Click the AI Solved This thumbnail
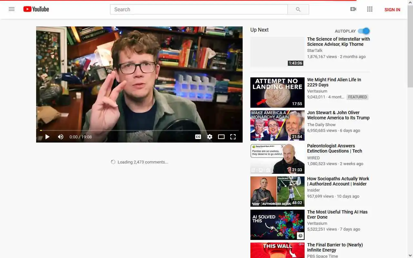413x258 pixels. point(277,225)
